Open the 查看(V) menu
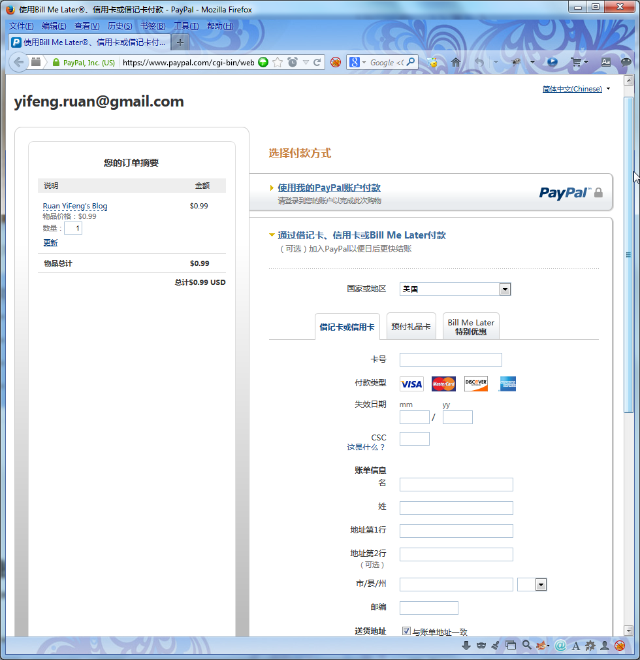Screen dimensions: 640x660 click(x=87, y=26)
